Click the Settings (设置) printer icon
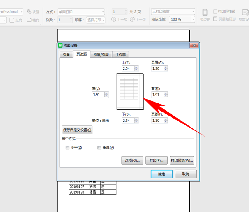This screenshot has height=212, width=249. point(29,11)
